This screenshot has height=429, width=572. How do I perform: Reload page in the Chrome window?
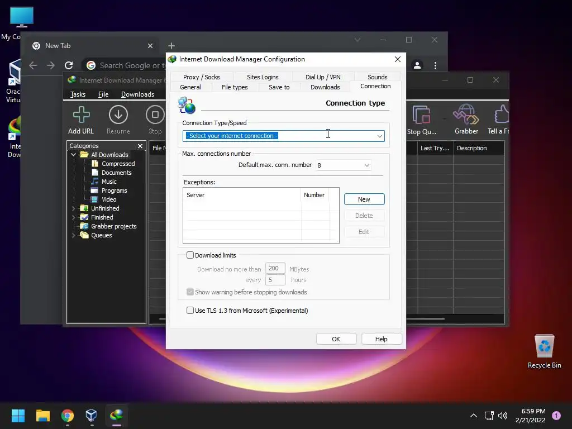69,65
